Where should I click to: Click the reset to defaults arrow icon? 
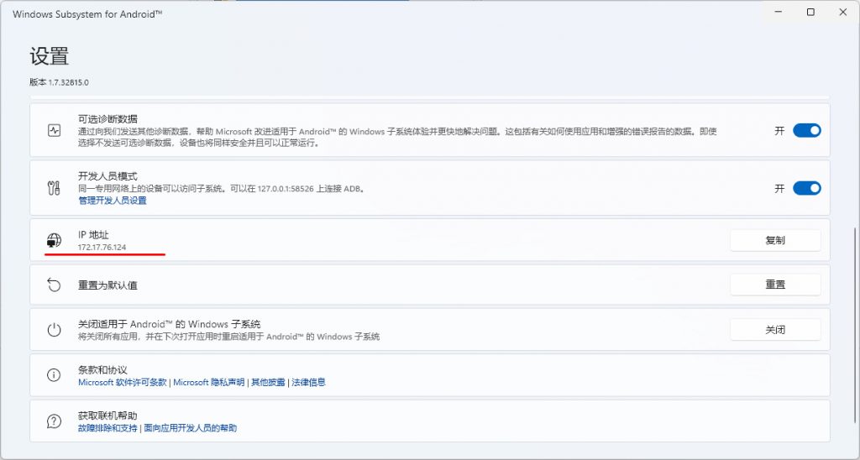click(54, 285)
